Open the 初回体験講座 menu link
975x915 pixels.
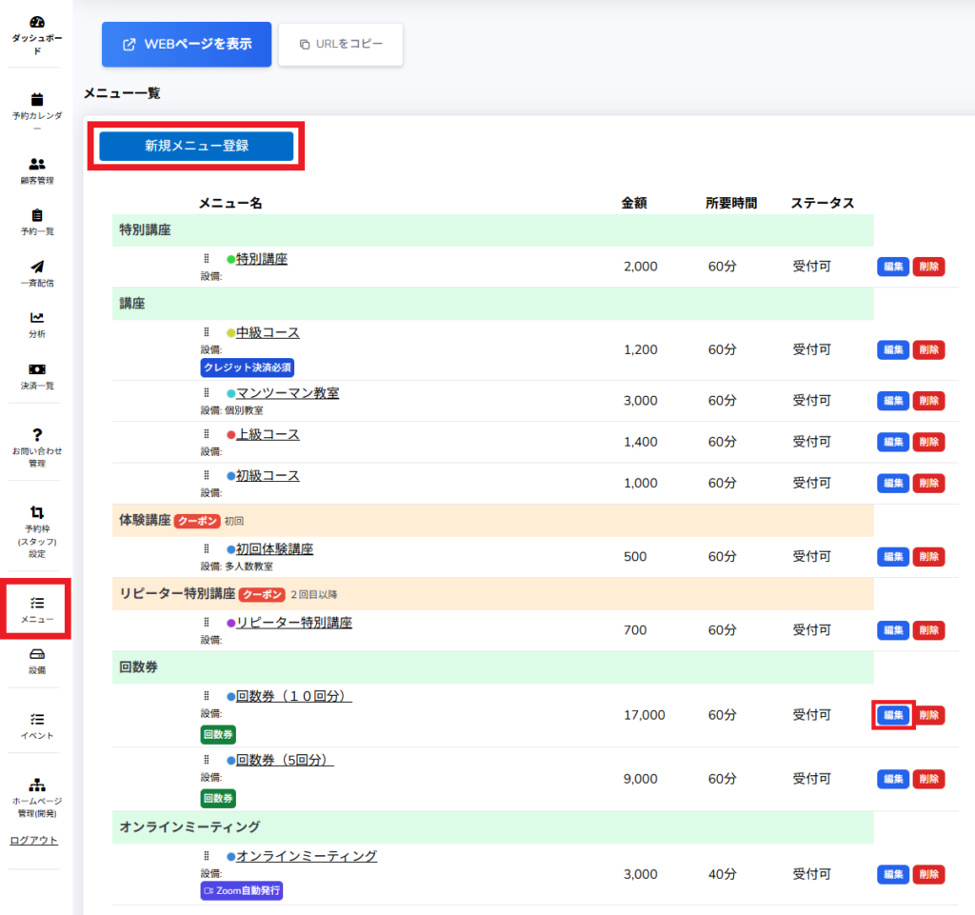click(274, 549)
